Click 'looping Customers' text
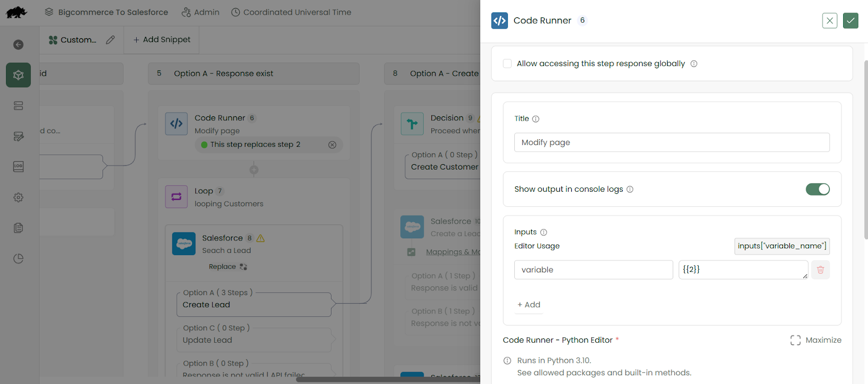This screenshot has width=868, height=384. tap(229, 204)
